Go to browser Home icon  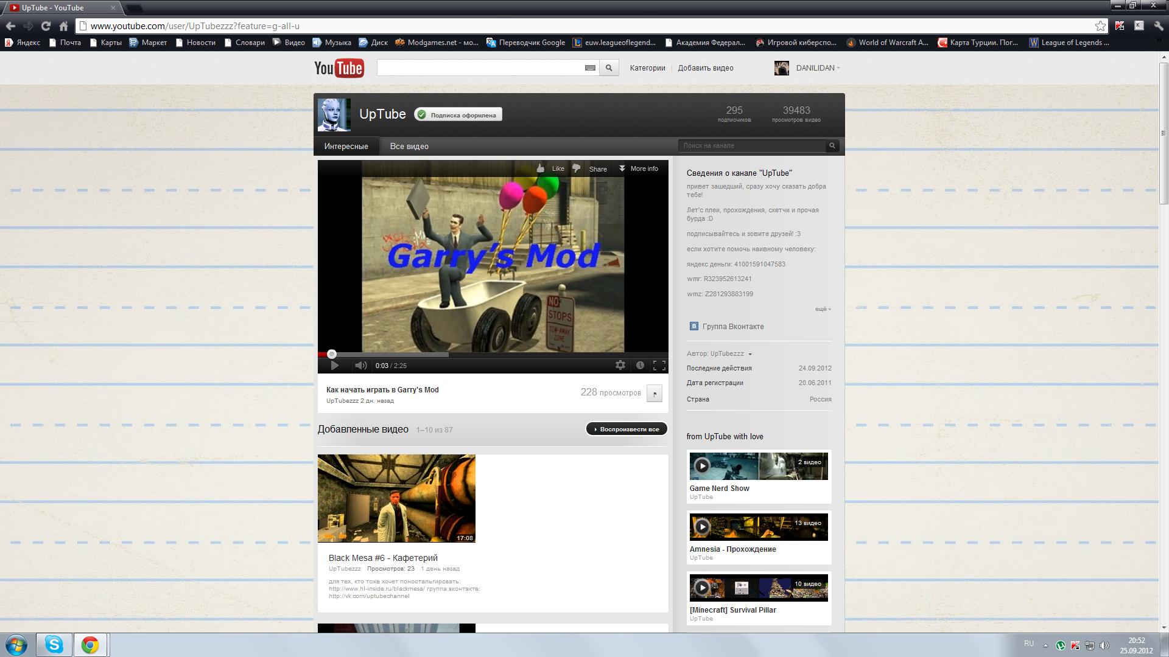pos(63,26)
